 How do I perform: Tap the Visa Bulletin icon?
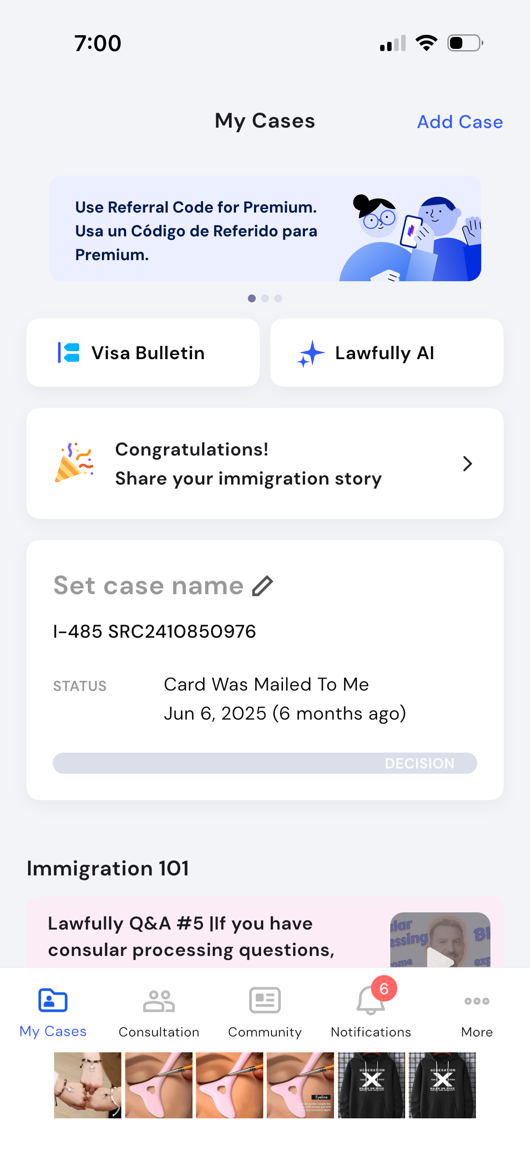[x=69, y=353]
